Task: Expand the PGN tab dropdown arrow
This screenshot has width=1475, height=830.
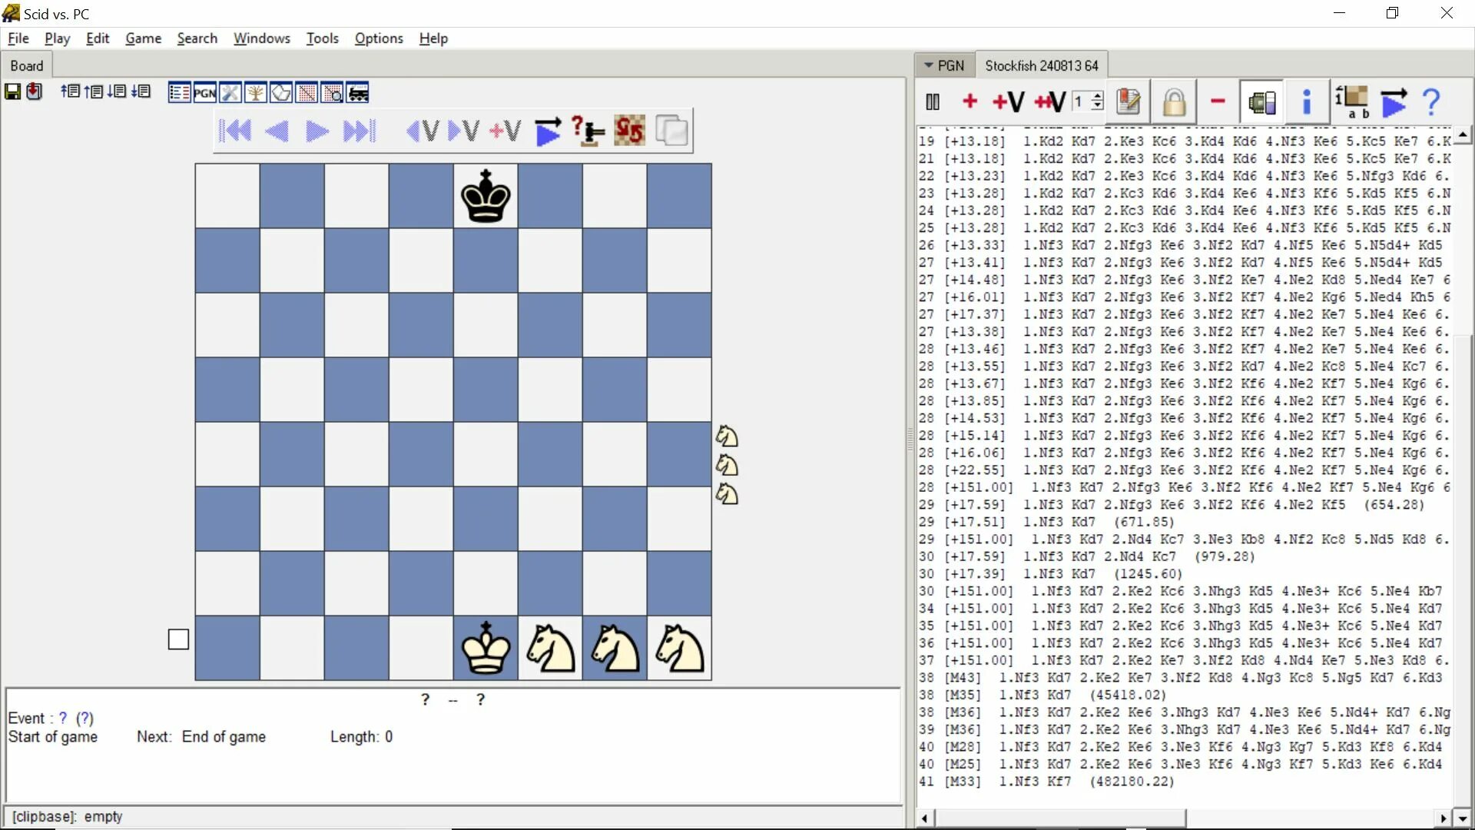Action: point(928,66)
